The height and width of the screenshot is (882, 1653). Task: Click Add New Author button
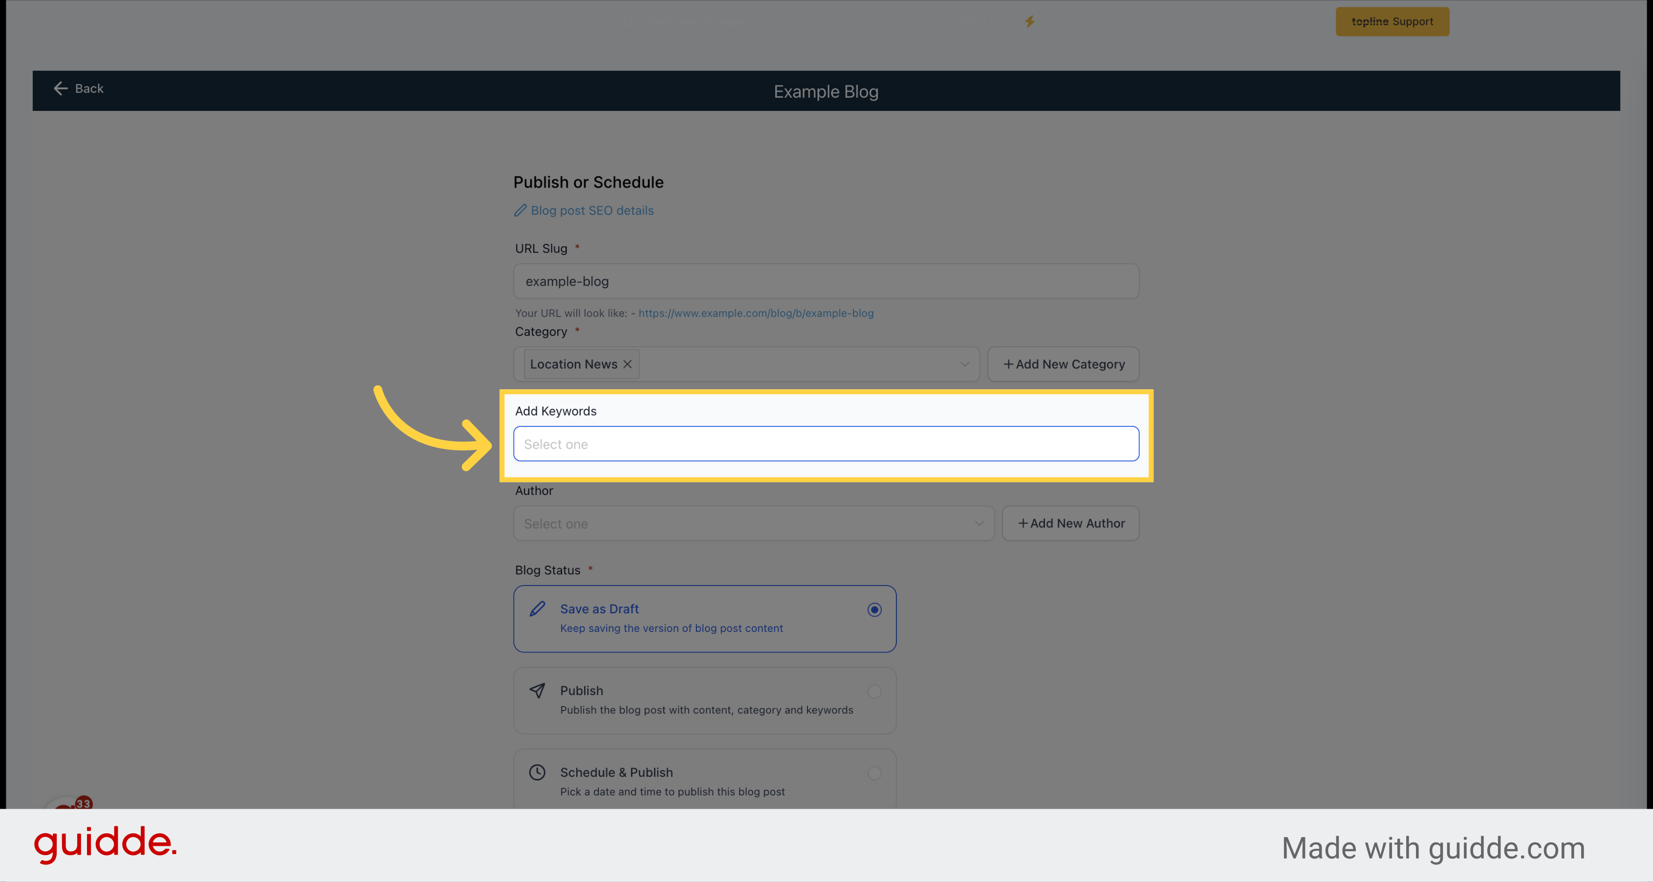[x=1071, y=524]
